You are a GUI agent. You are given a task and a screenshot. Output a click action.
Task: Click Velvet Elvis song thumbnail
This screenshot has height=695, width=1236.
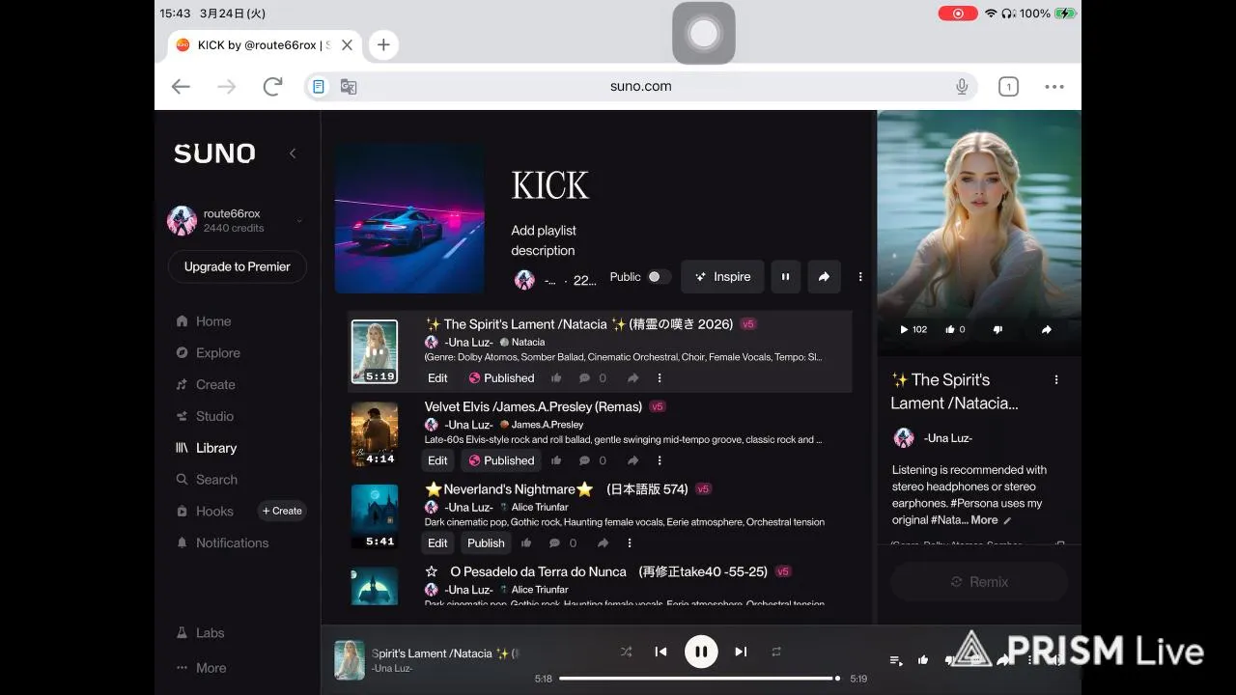coord(375,434)
